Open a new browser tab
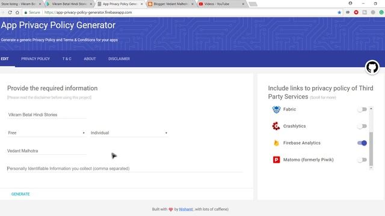 tap(253, 4)
